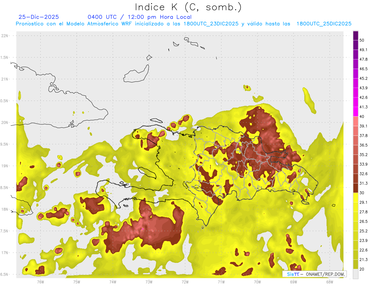370x286 pixels.
Task: Click the "70W" longitude label
Action: click(257, 282)
